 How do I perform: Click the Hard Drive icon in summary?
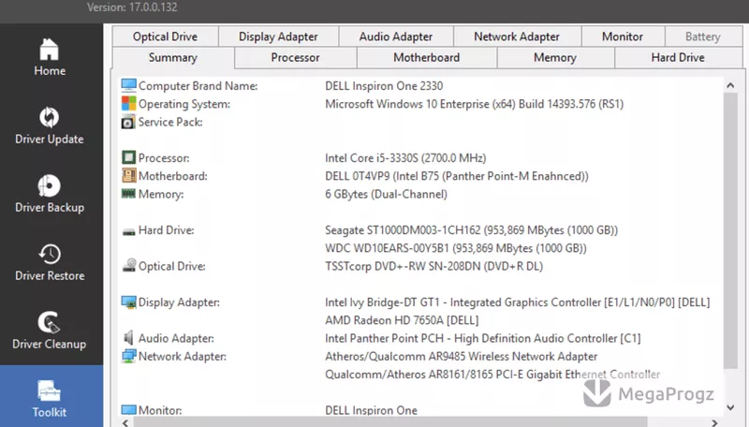(128, 231)
